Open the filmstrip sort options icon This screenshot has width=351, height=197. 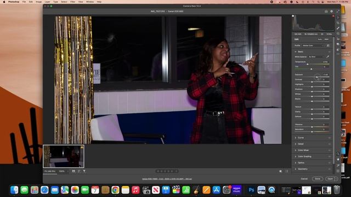tap(79, 171)
